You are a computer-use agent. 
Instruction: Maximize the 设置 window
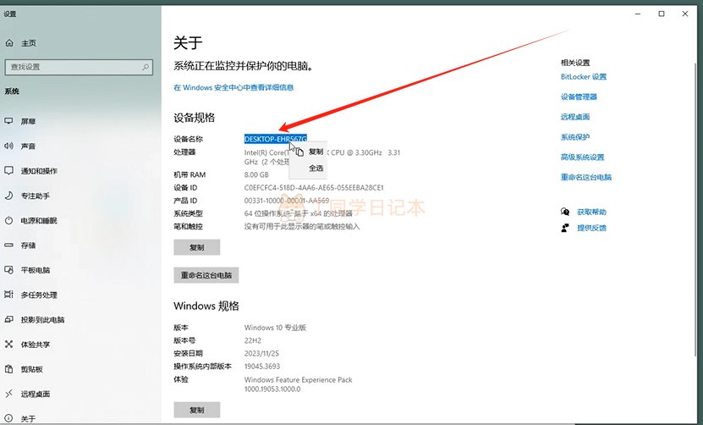662,14
